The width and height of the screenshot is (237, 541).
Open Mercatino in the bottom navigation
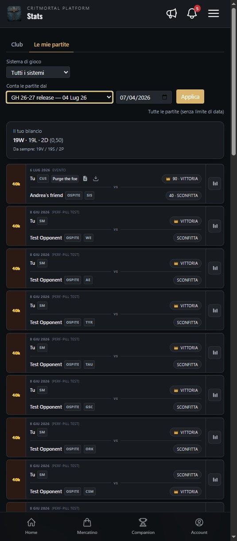[87, 526]
